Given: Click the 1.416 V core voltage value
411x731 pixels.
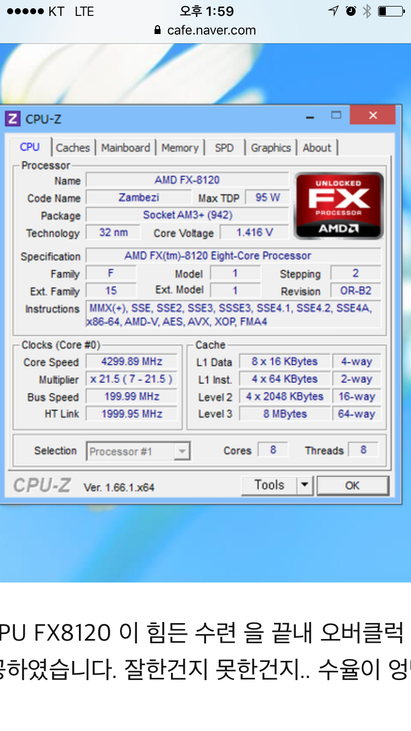Looking at the screenshot, I should (254, 232).
